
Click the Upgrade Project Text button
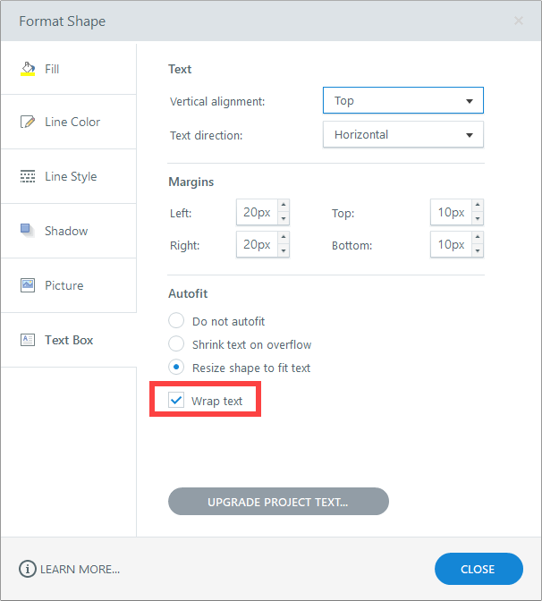click(278, 502)
